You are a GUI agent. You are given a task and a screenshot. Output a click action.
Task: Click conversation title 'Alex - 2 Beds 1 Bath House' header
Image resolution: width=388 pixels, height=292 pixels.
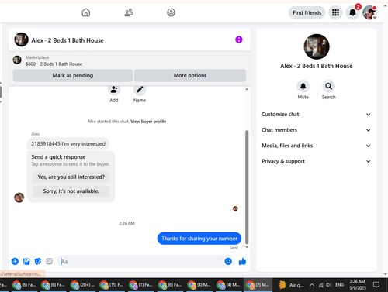tap(68, 40)
